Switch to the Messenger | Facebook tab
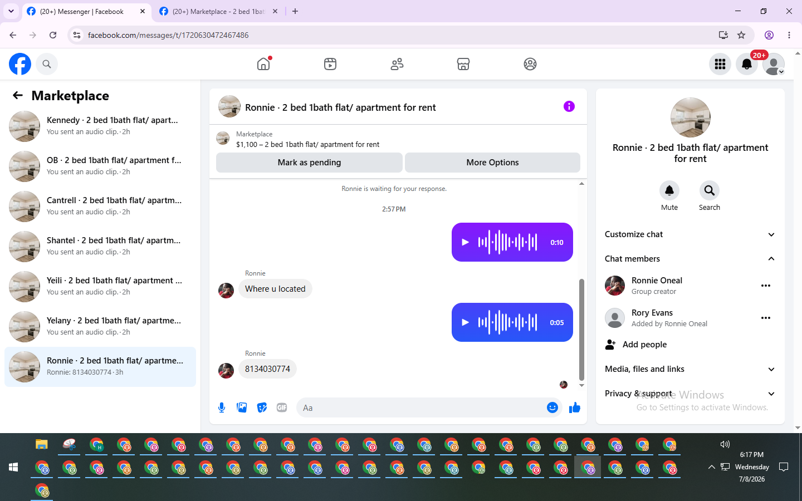 86,11
